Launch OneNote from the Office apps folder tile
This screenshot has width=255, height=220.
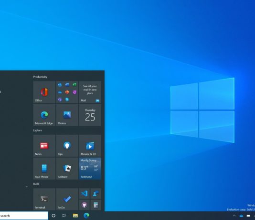pos(74,92)
